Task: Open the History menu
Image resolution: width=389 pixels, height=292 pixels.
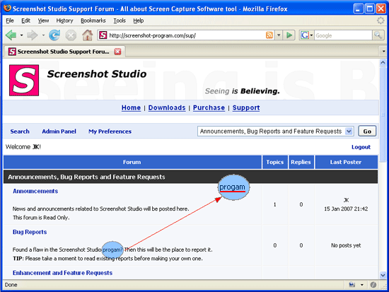Action: pyautogui.click(x=64, y=21)
